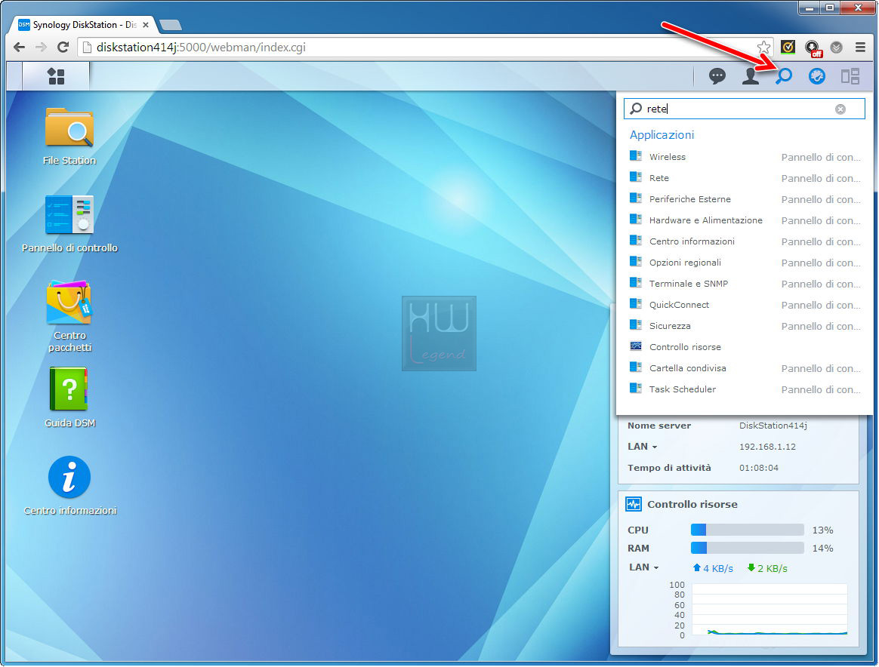This screenshot has height=667, width=879.
Task: Select Wireless search result
Action: pos(745,157)
